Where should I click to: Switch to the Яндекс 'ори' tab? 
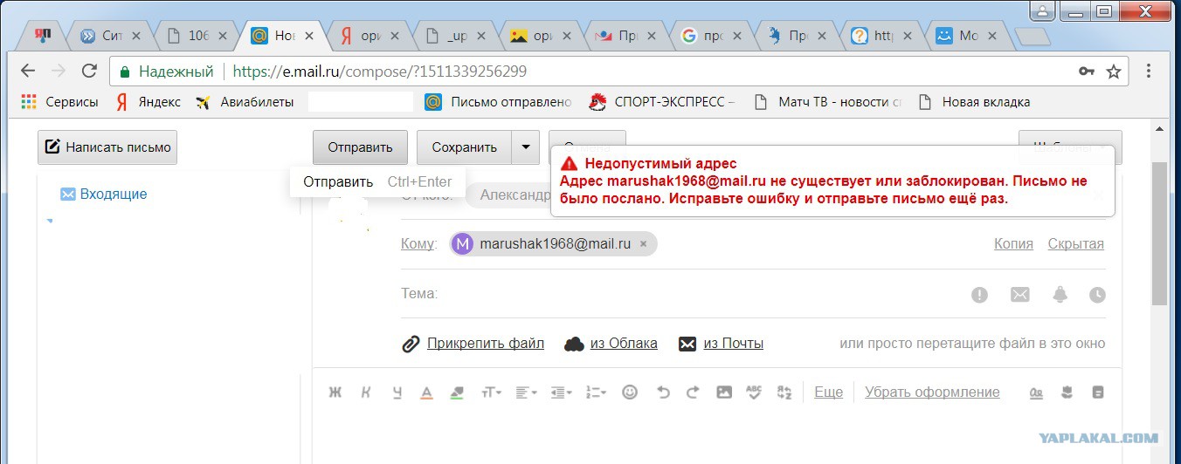(369, 36)
